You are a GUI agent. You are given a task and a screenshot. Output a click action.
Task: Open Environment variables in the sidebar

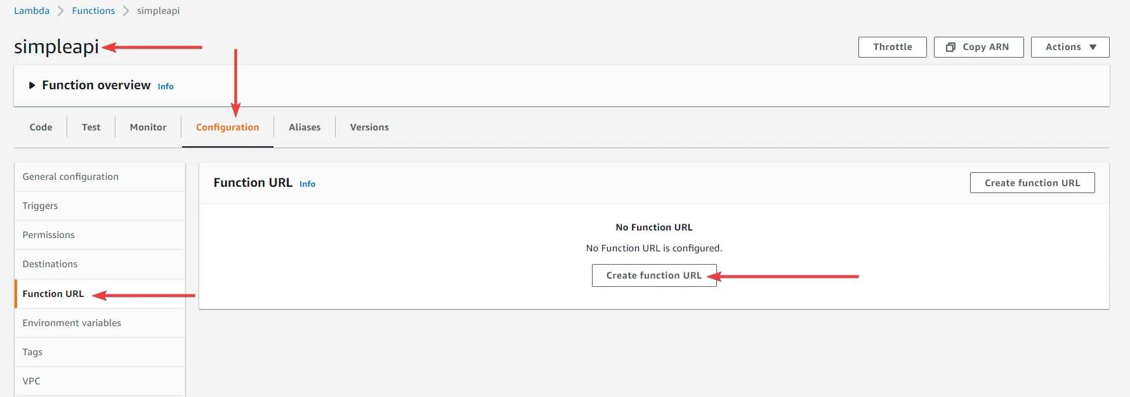pyautogui.click(x=72, y=322)
